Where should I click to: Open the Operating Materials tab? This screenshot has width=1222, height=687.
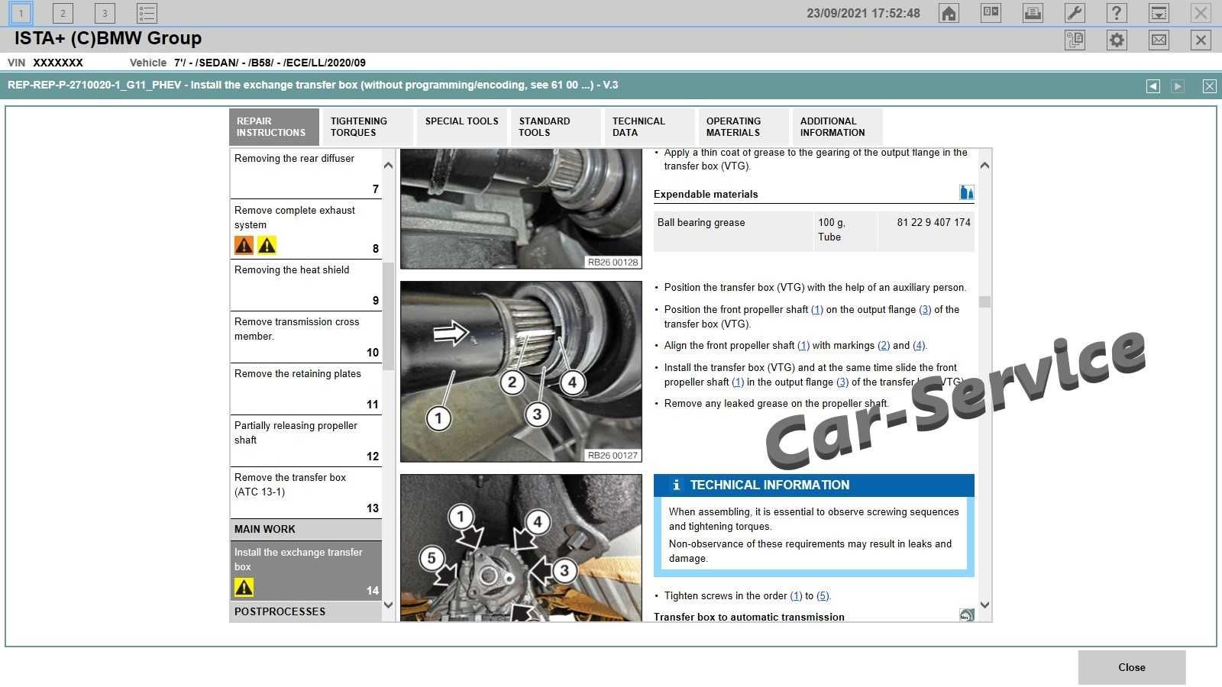point(744,127)
